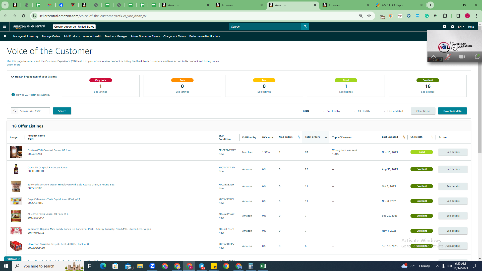Image resolution: width=482 pixels, height=271 pixels.
Task: Open Performance Notifications
Action: [205, 36]
